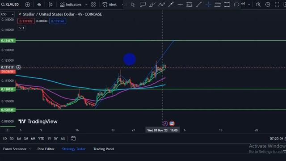The image size is (286, 161).
Task: Select the 0.100745 horizontal line label
Action: (8, 110)
